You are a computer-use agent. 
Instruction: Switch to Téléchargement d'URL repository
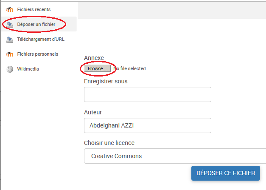[x=39, y=40]
